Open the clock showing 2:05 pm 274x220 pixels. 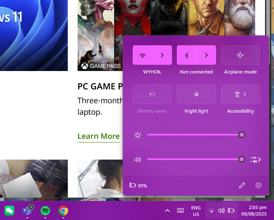point(254,211)
